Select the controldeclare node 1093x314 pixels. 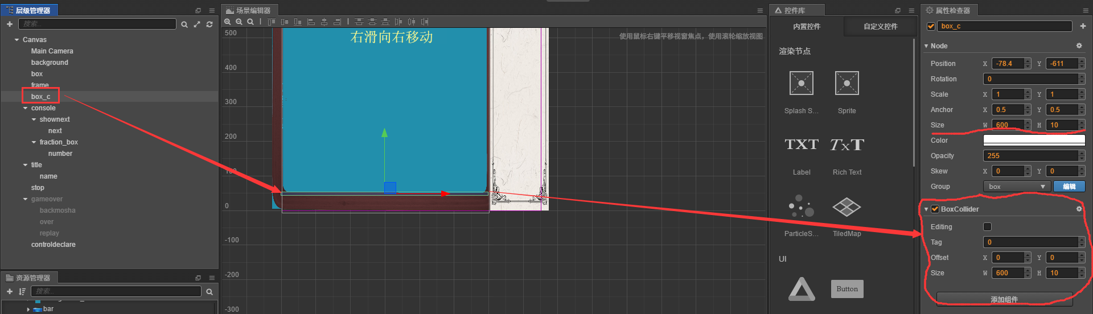(x=53, y=245)
